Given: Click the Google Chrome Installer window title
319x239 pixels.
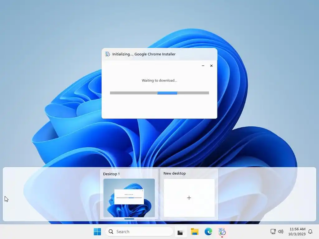Looking at the screenshot, I should pos(144,54).
